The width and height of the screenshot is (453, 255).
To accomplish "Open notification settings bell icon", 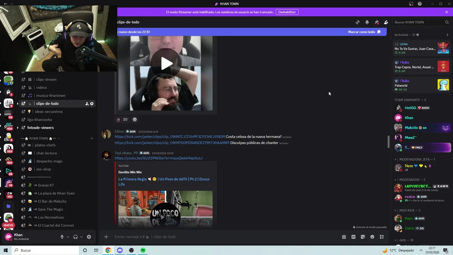I will pos(367,22).
